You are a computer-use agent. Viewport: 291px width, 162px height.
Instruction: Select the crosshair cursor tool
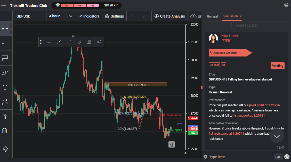pos(5,29)
